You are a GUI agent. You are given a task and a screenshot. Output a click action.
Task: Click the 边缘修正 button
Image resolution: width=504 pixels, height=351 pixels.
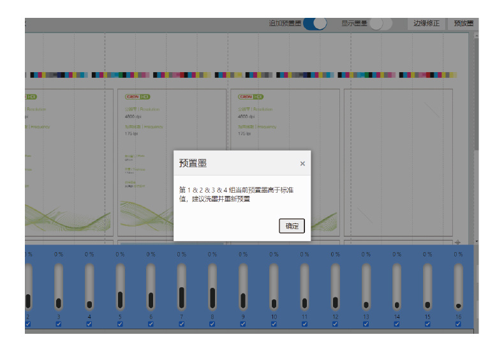pyautogui.click(x=426, y=24)
